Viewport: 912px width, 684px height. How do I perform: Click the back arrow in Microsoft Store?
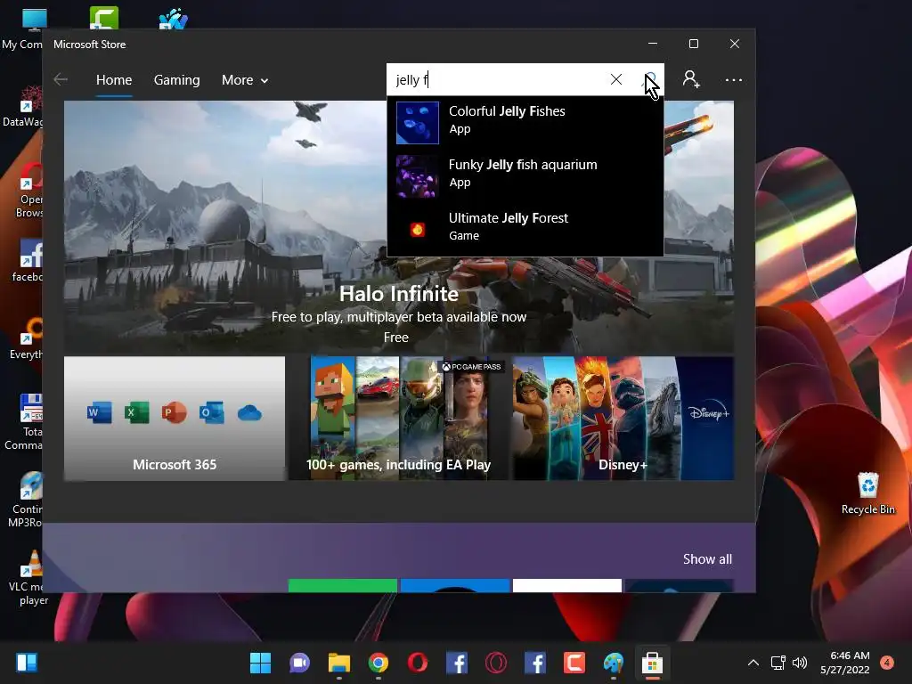point(61,79)
